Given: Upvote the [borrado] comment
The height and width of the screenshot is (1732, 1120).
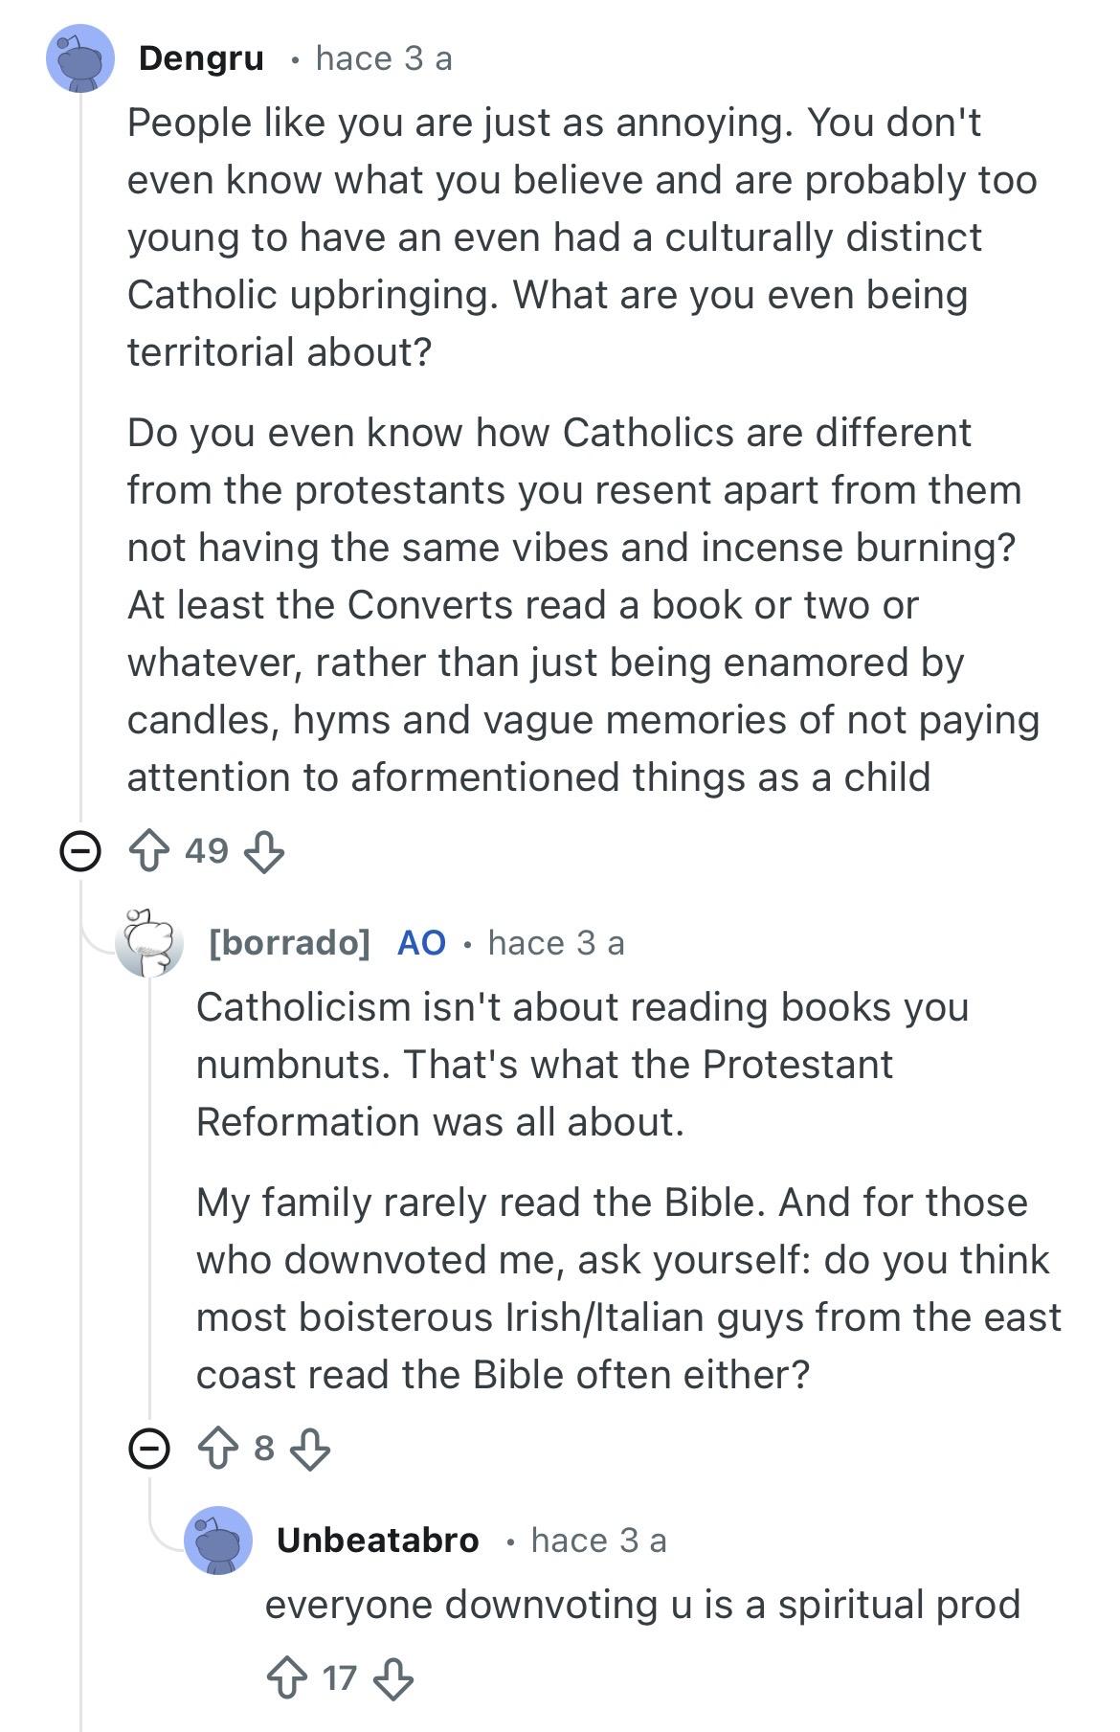Looking at the screenshot, I should coord(217,1448).
